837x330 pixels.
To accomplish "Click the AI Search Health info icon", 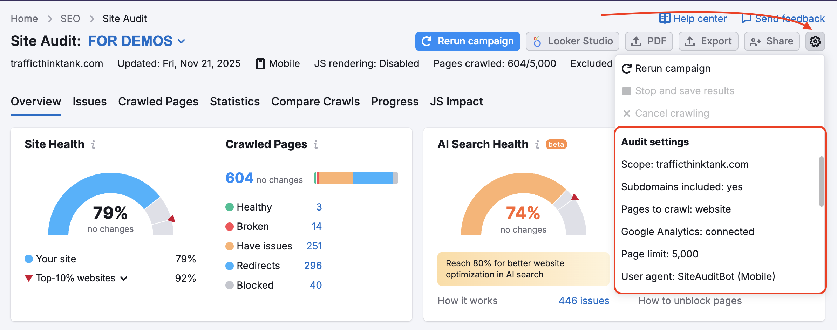I will [537, 144].
